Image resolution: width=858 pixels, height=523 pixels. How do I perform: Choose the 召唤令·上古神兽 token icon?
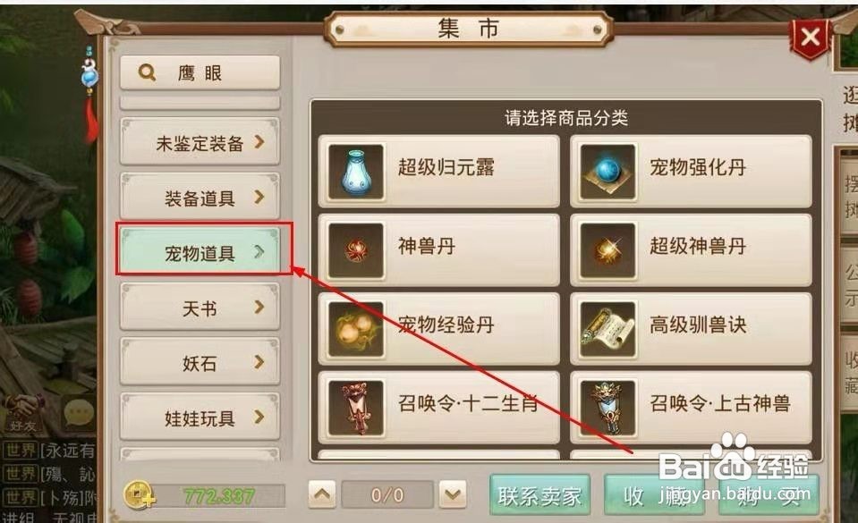[607, 408]
